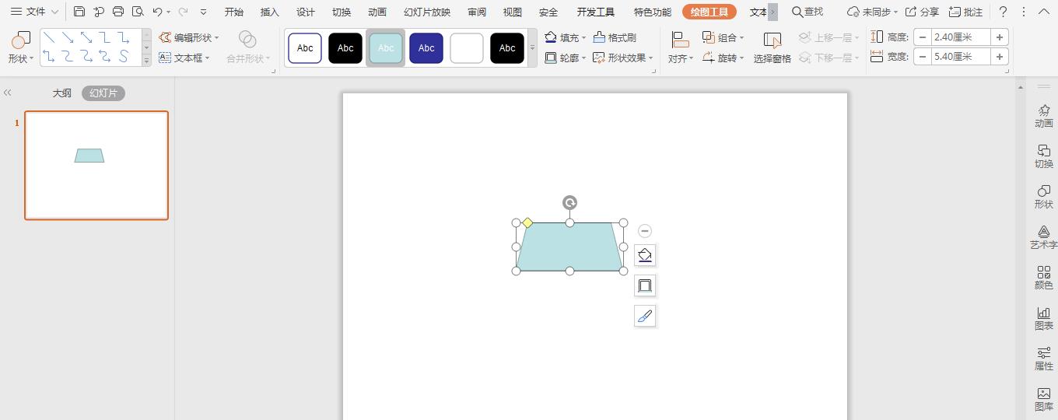Click 格式刷 format painter

pyautogui.click(x=615, y=37)
